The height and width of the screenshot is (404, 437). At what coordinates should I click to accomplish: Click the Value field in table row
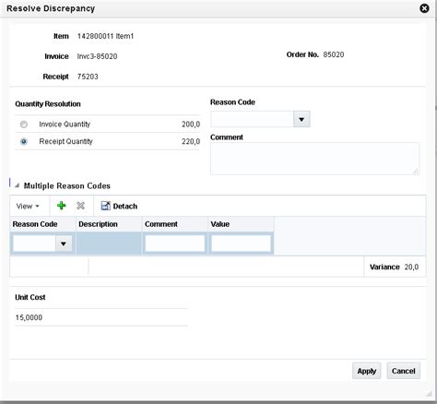pos(241,244)
